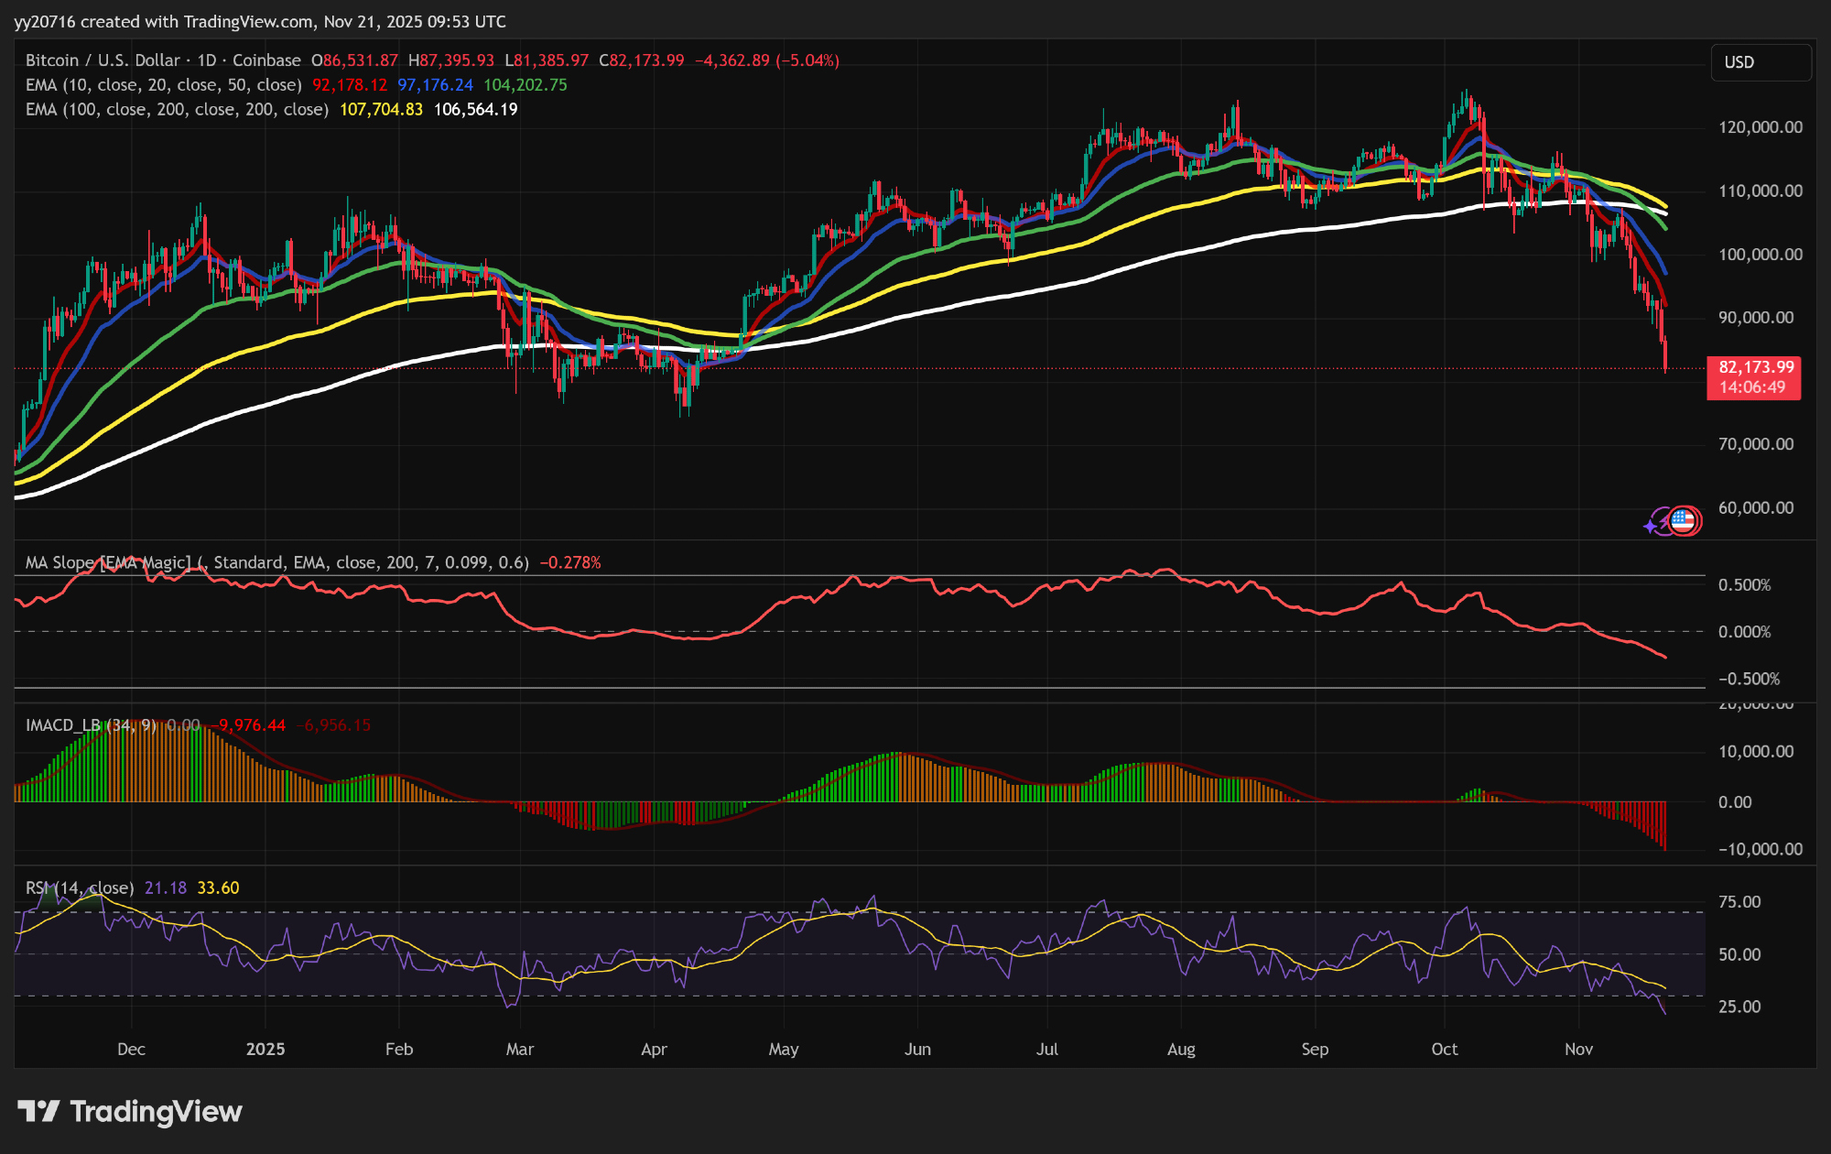The image size is (1831, 1154).
Task: Click the yellow 107,704.83 EMA value
Action: 381,110
